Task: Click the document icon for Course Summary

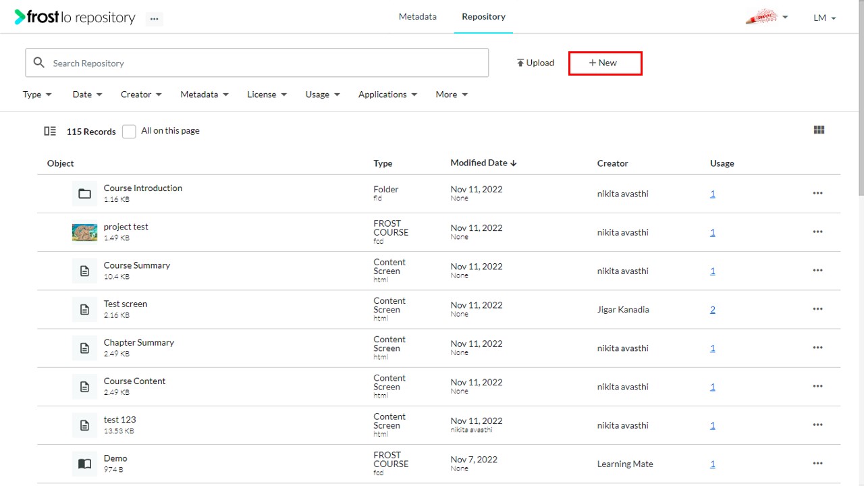Action: (x=84, y=271)
